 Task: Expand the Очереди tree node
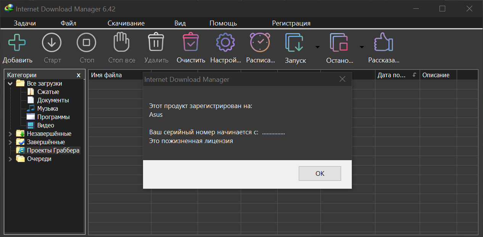point(10,159)
